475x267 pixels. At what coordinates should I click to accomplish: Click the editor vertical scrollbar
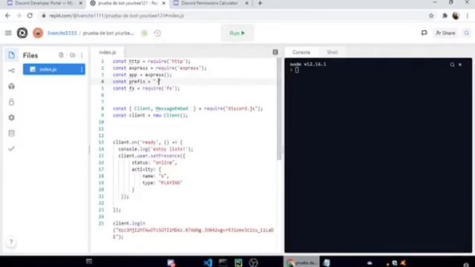click(x=279, y=109)
